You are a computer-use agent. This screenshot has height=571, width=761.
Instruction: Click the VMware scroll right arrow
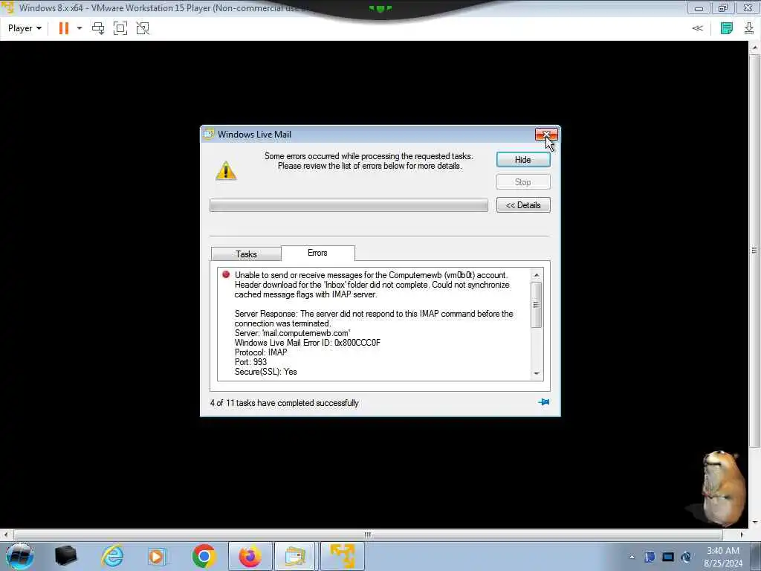(742, 535)
